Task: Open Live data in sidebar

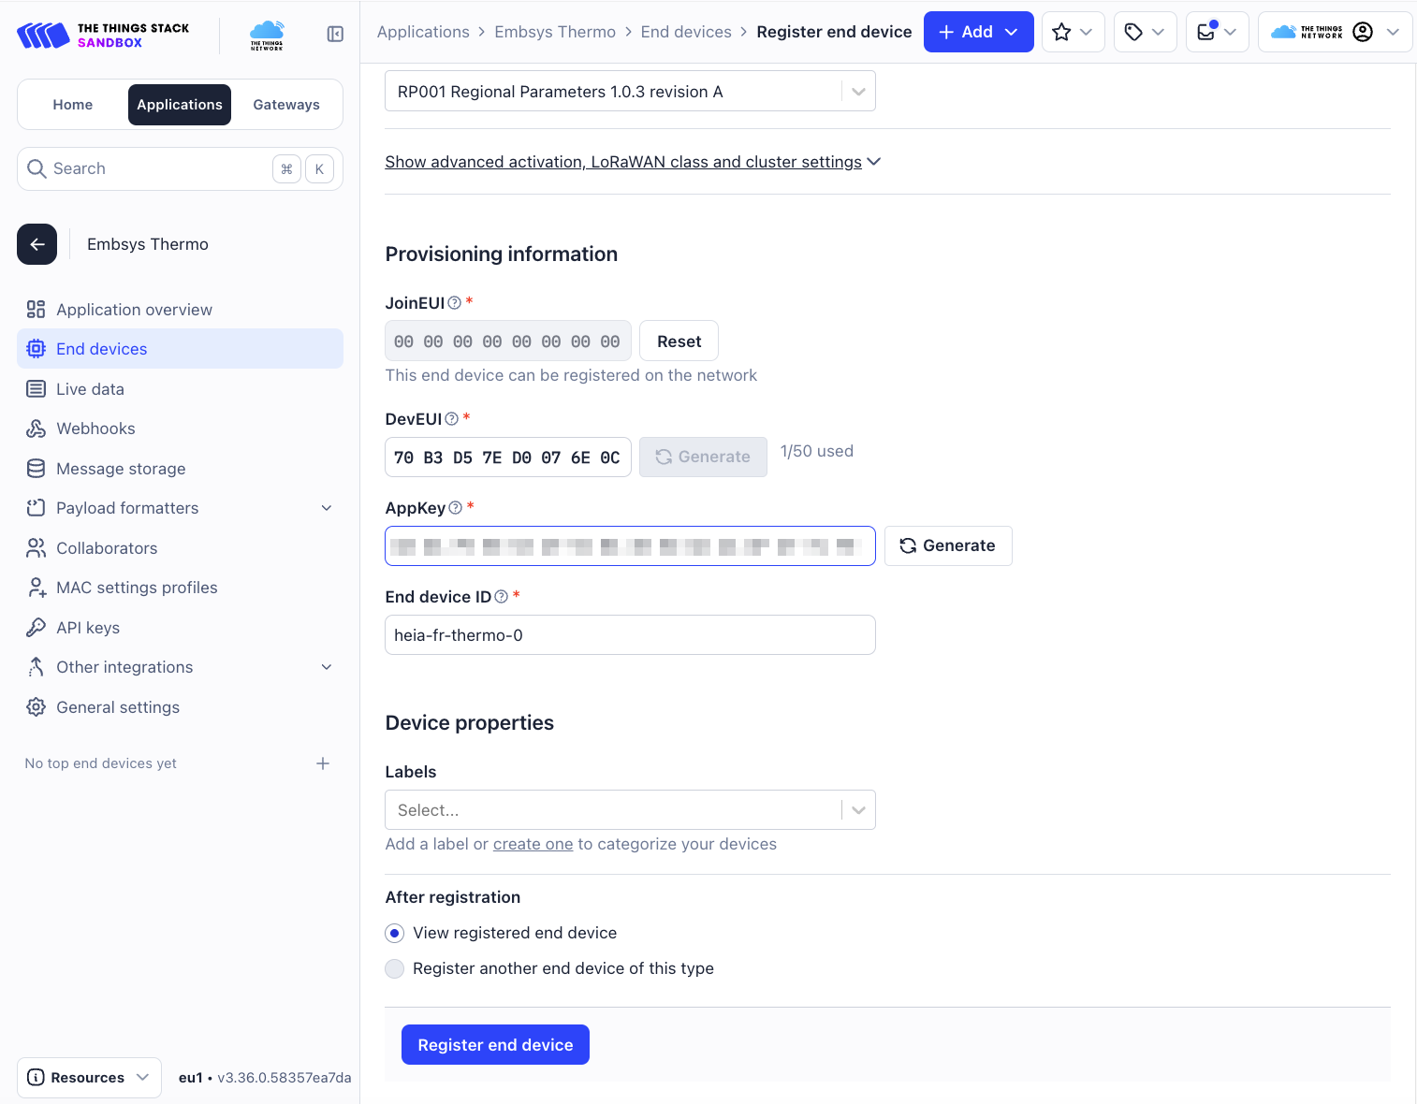Action: (x=90, y=389)
